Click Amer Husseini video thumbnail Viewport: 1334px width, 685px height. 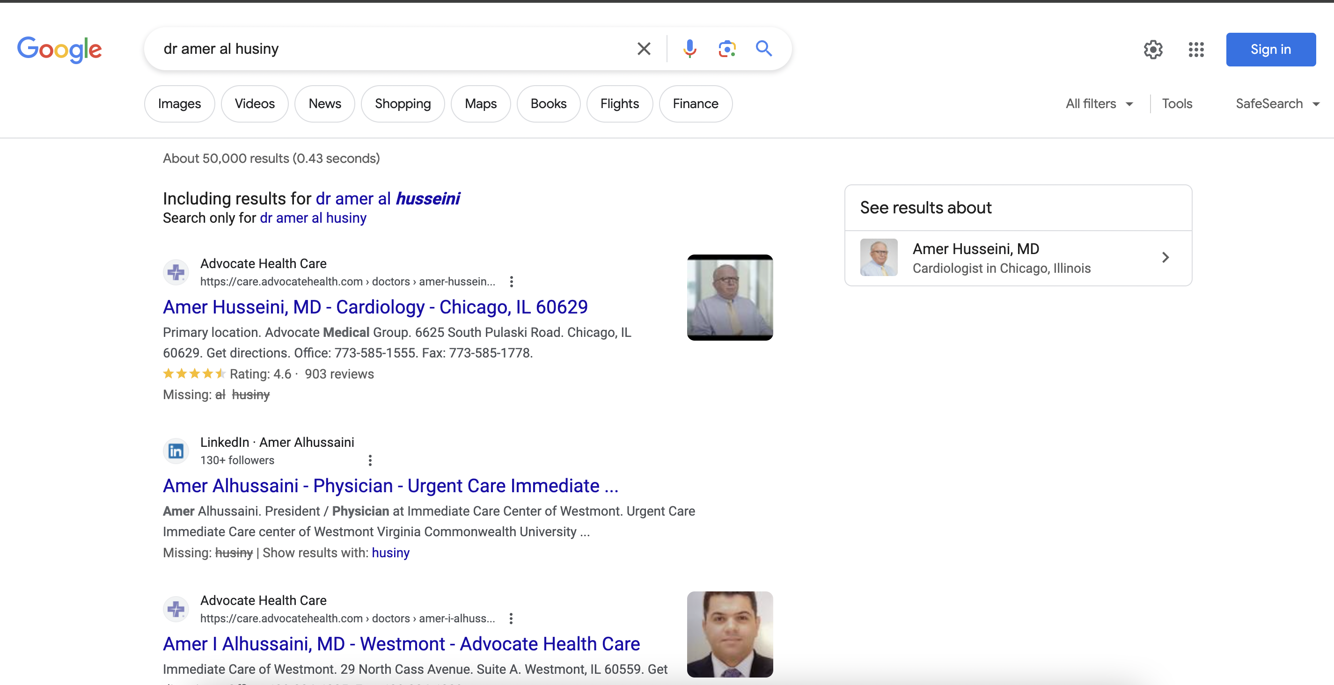tap(730, 297)
